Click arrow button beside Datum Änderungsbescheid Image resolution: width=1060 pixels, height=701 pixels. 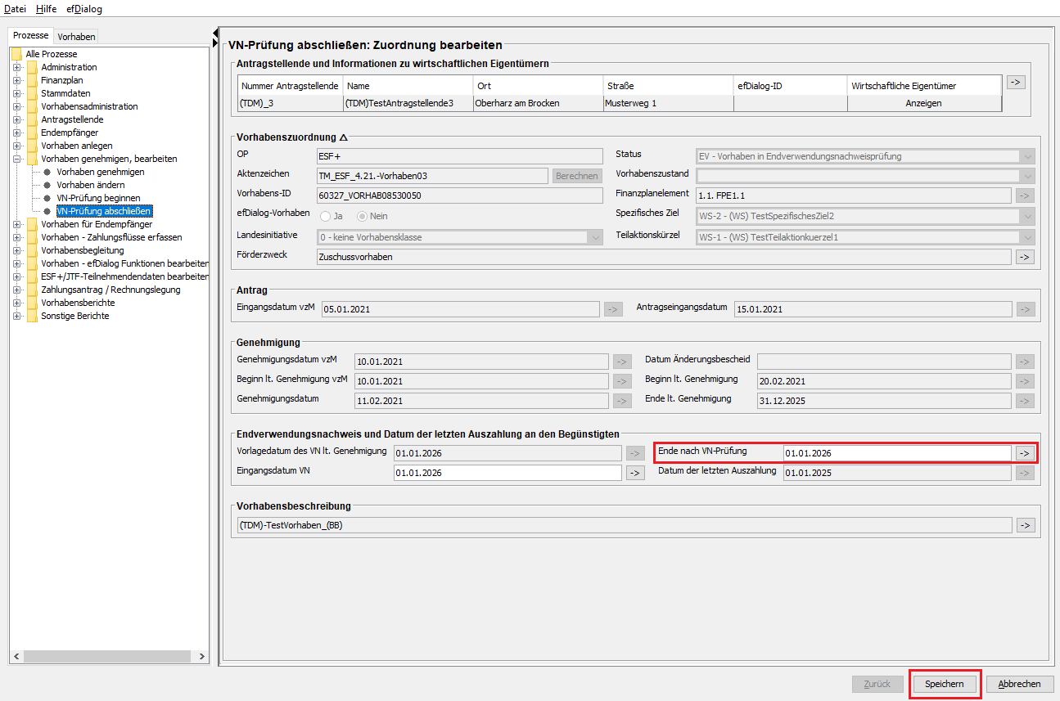click(x=1025, y=362)
